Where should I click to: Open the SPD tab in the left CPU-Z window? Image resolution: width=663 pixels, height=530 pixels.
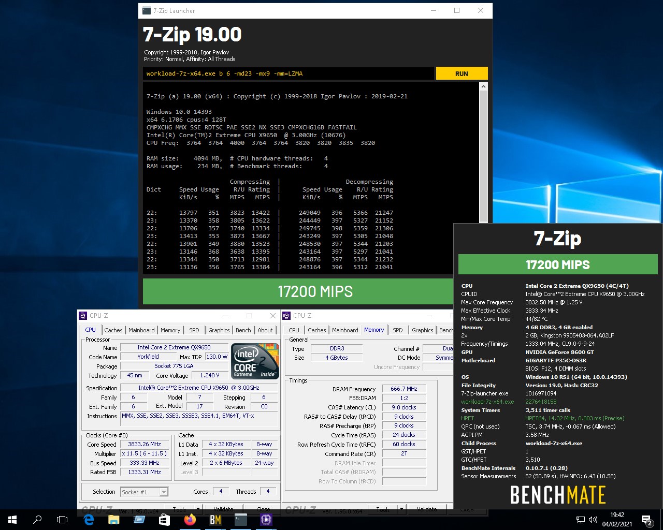coord(194,330)
